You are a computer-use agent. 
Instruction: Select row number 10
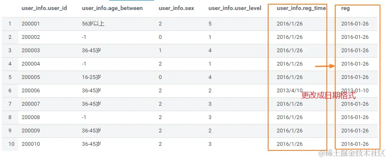coord(11,144)
